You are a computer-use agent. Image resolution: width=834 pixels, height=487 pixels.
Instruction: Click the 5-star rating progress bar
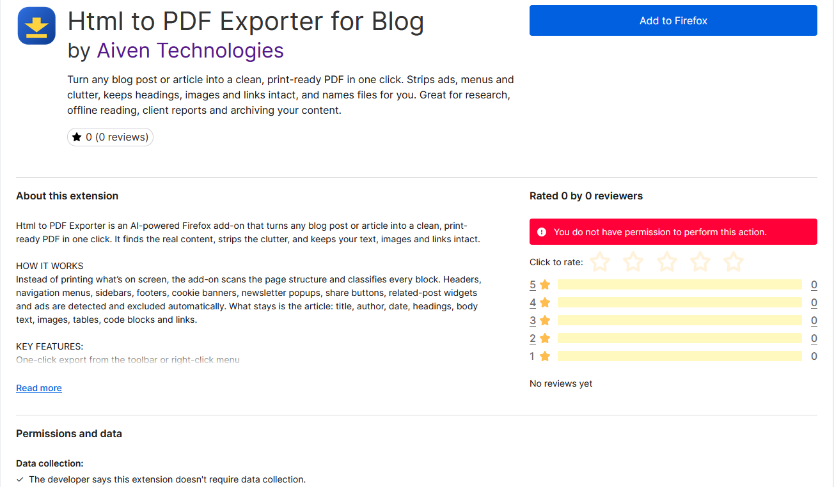(x=679, y=285)
